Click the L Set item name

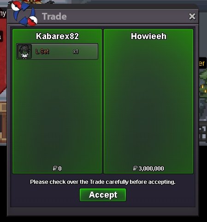coord(42,51)
